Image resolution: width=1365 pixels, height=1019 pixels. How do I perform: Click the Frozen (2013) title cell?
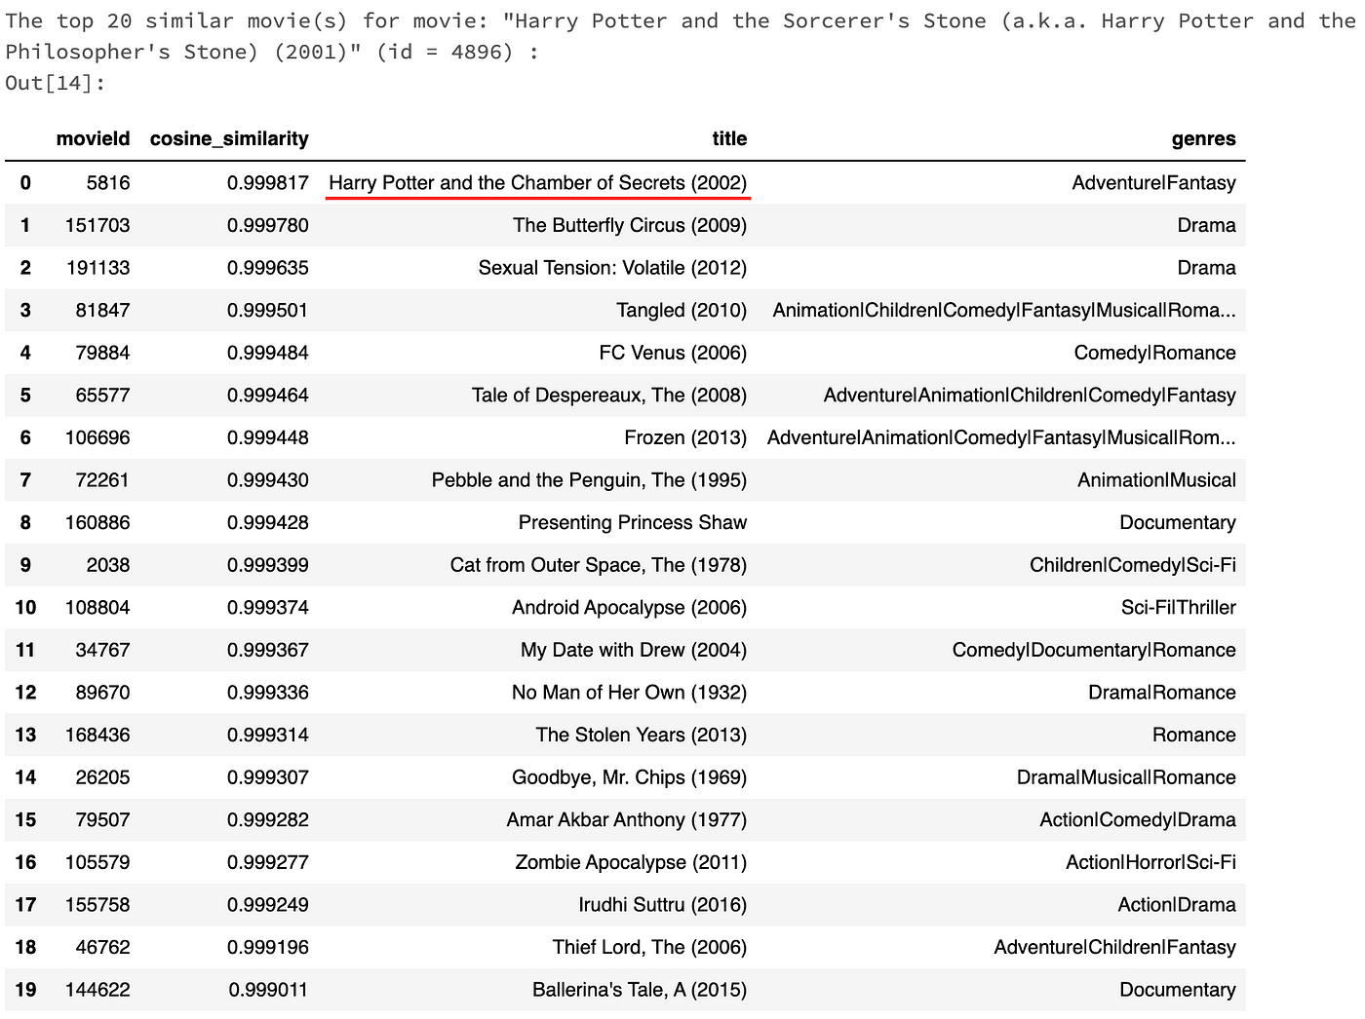click(x=685, y=437)
